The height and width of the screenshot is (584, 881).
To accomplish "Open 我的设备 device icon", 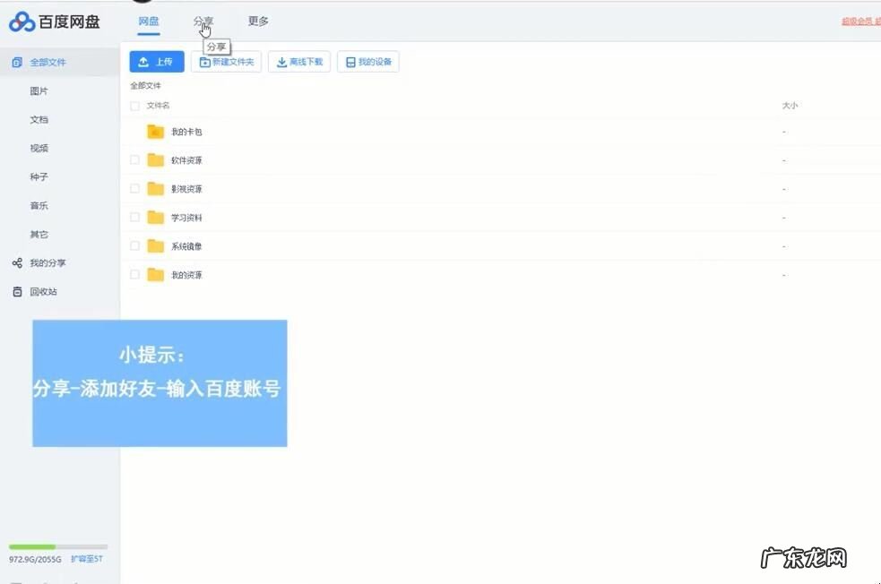I will point(349,61).
